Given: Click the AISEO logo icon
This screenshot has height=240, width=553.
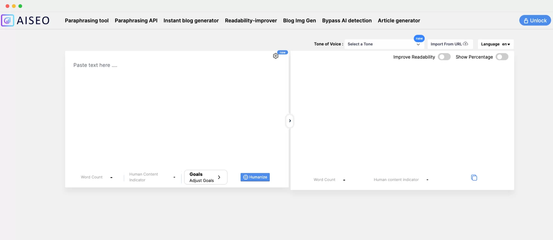Looking at the screenshot, I should coord(8,21).
